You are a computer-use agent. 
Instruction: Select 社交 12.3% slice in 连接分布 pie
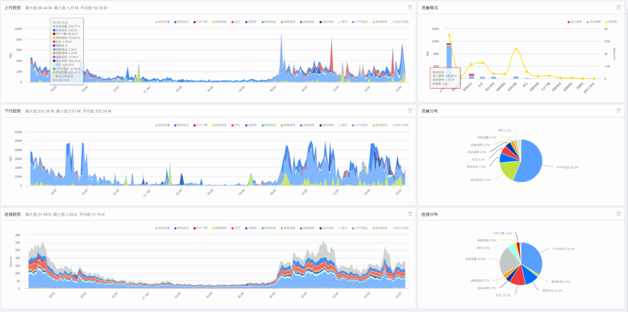518,276
